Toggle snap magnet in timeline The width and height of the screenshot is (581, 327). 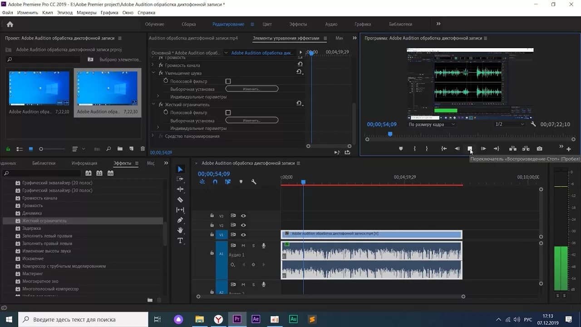pyautogui.click(x=215, y=182)
